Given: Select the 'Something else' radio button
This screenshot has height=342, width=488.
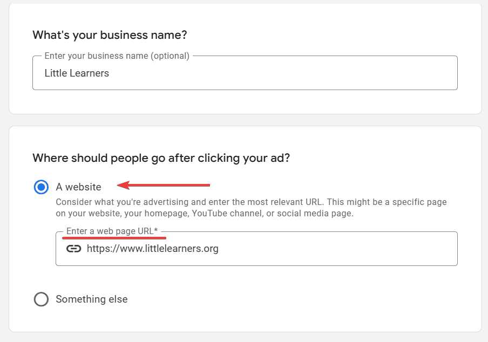Looking at the screenshot, I should pyautogui.click(x=41, y=299).
